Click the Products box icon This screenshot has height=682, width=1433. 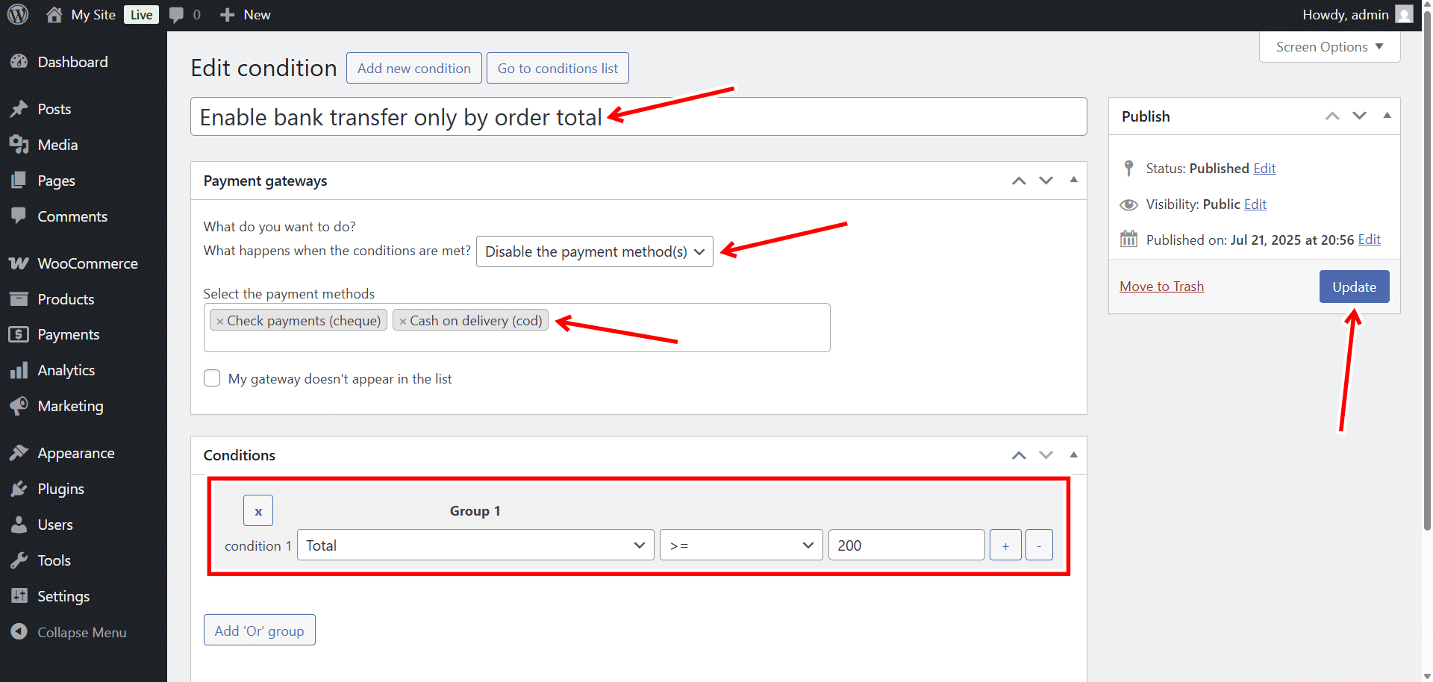click(19, 299)
